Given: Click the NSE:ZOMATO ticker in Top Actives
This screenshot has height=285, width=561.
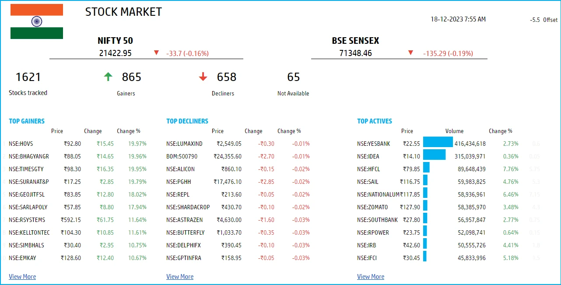Looking at the screenshot, I should click(372, 207).
